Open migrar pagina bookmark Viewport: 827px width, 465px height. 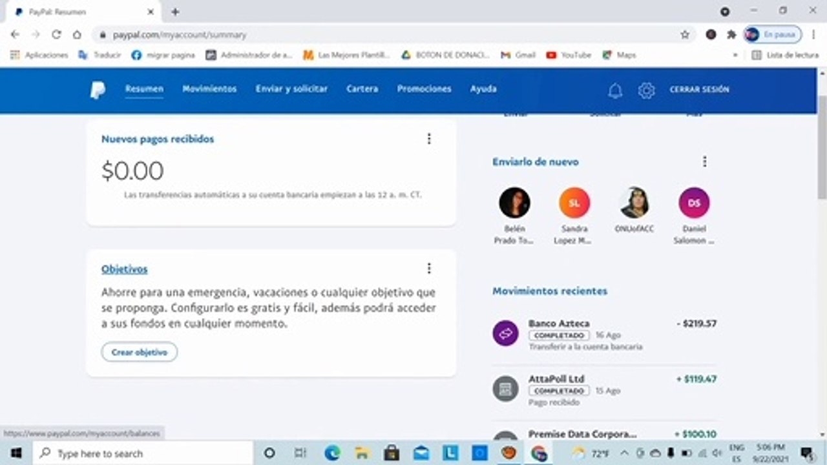click(x=163, y=56)
